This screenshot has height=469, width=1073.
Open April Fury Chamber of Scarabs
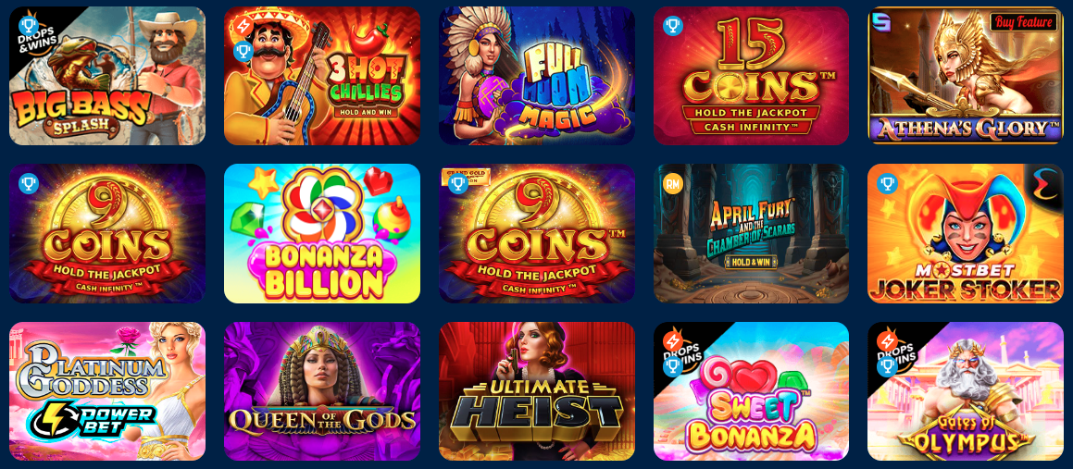click(x=752, y=233)
